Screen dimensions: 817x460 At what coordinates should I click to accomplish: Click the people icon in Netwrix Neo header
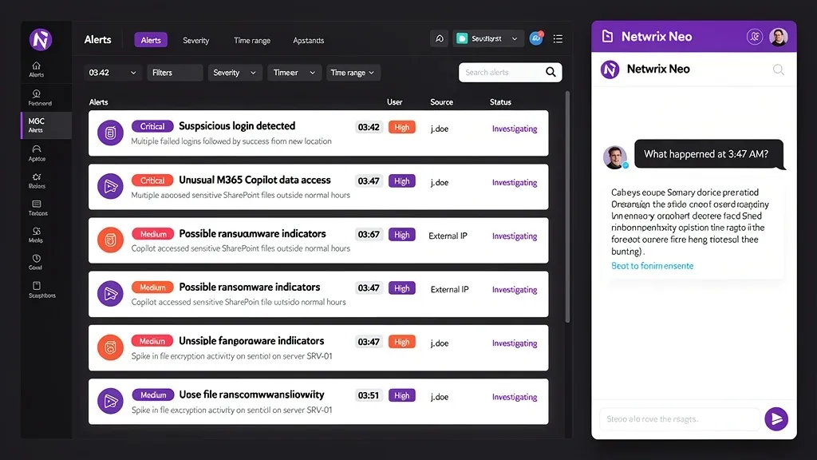(x=755, y=37)
